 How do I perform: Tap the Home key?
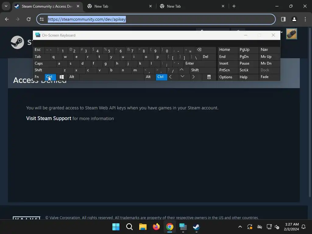pyautogui.click(x=228, y=50)
